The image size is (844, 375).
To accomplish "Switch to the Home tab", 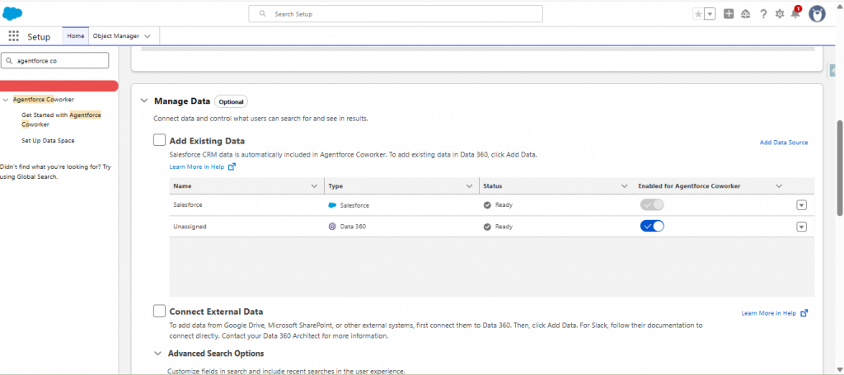I will (75, 35).
